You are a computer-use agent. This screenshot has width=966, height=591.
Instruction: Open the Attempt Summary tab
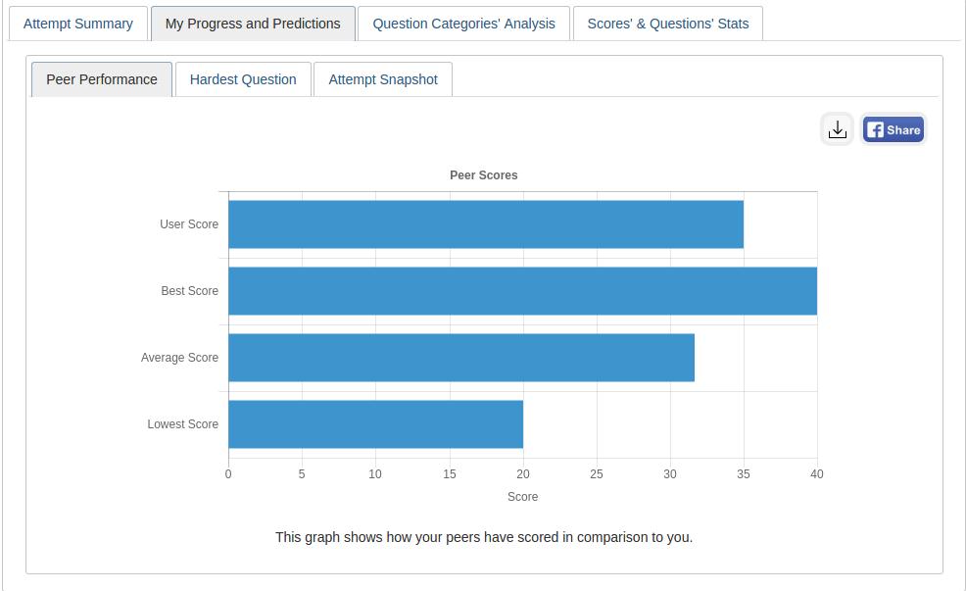pos(78,24)
